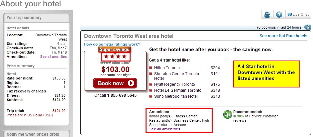313x137 pixels.
Task: Click the four-star rating icons
Action: click(x=115, y=57)
